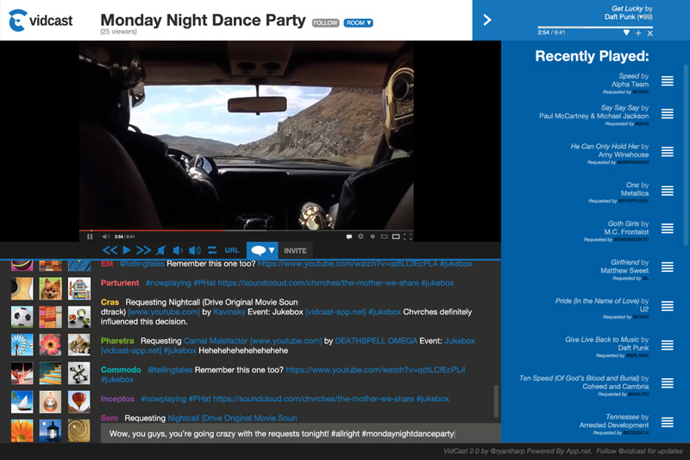690x460 pixels.
Task: Collapse the sidebar with the chevron arrow
Action: [487, 20]
